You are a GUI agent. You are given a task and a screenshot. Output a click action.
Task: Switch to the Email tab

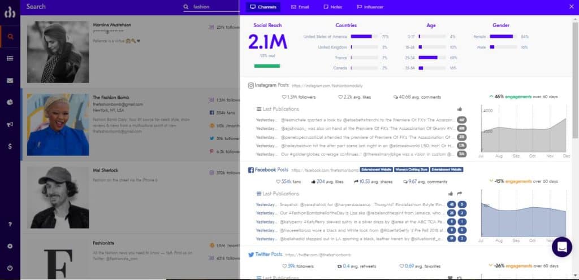point(300,7)
